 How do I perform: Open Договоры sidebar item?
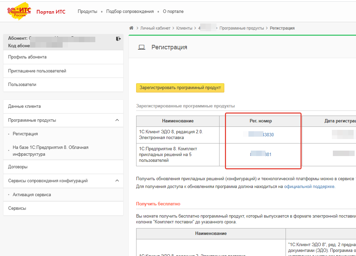(63, 167)
